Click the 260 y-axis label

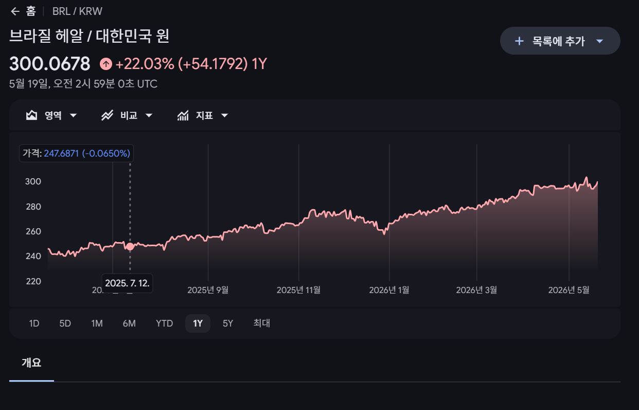click(33, 231)
